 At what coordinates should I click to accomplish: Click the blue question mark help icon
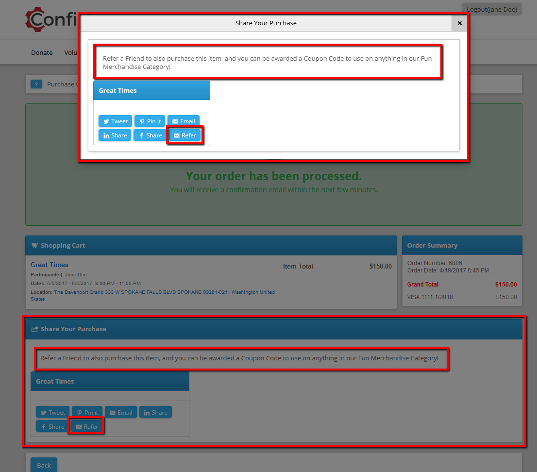[x=36, y=84]
